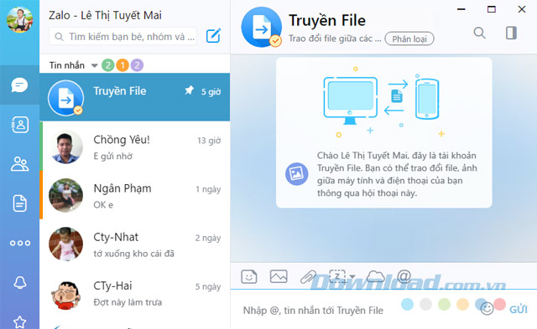
Task: Open the Messages chat bubble icon in the sidebar
Action: [x=19, y=85]
